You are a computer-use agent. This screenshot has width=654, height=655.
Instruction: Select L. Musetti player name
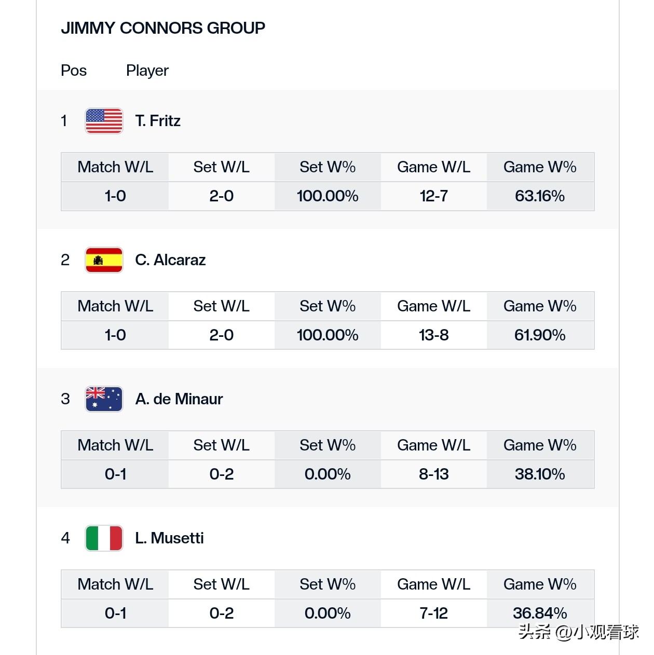[x=169, y=538]
